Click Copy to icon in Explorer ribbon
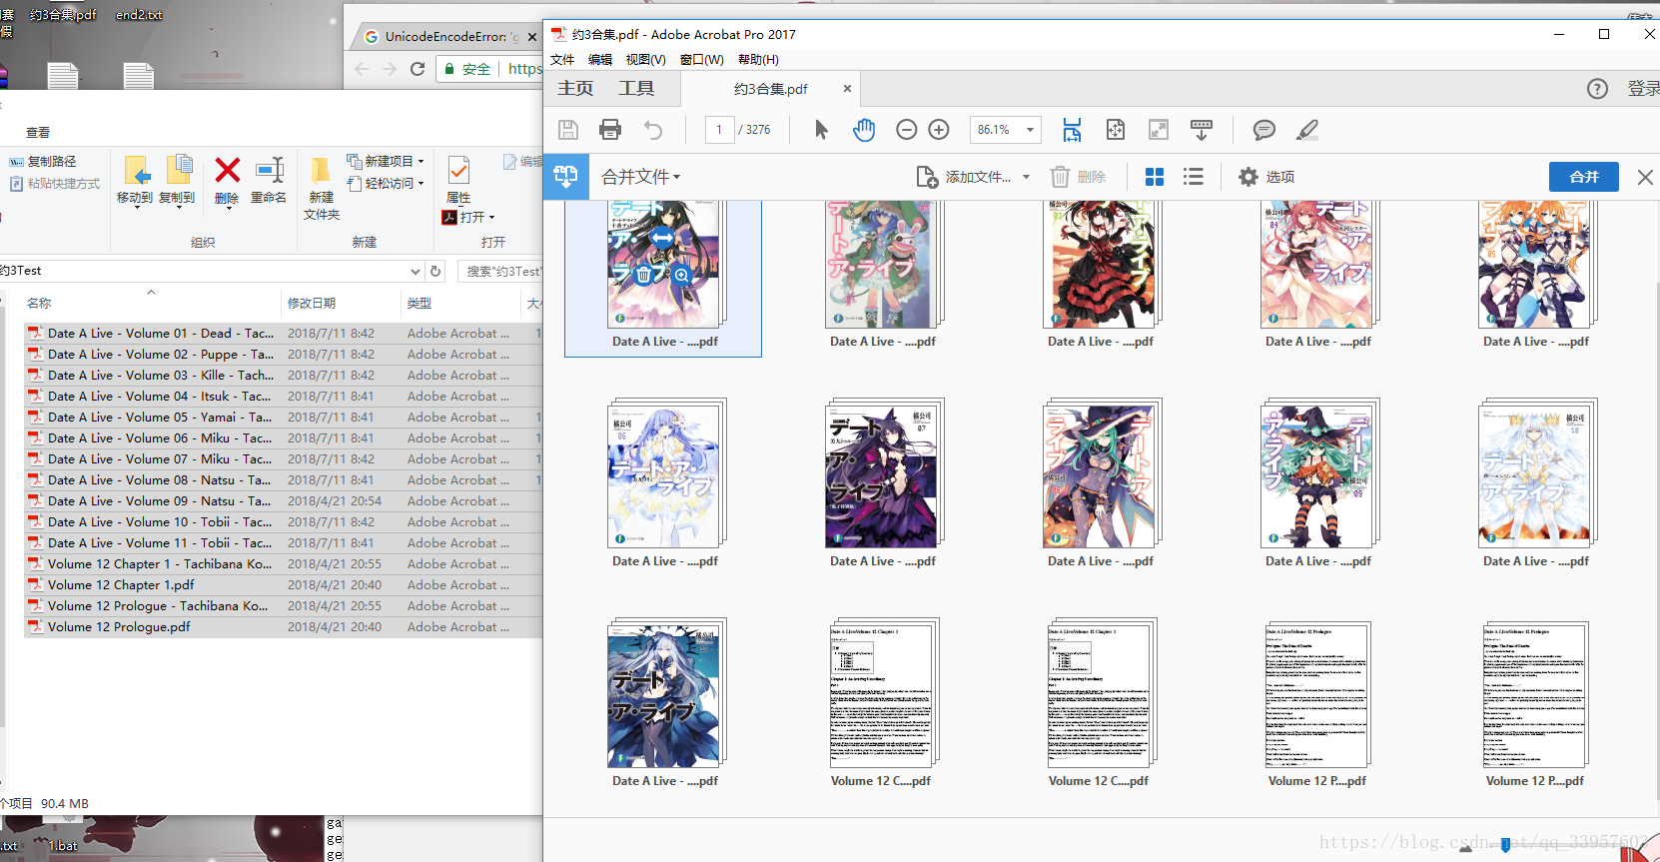This screenshot has height=862, width=1660. coord(179,170)
